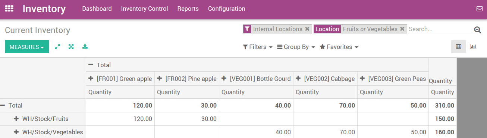The image size is (487, 138).
Task: Click the expand all icon
Action: [71, 47]
